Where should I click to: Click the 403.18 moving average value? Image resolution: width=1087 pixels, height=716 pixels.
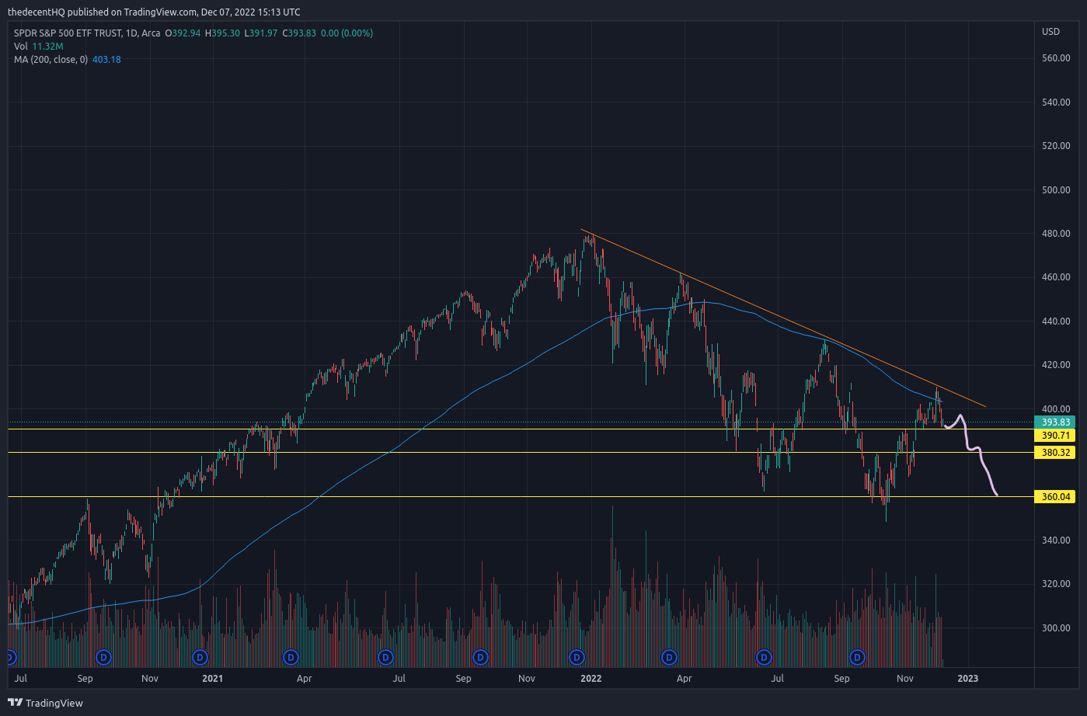(106, 60)
